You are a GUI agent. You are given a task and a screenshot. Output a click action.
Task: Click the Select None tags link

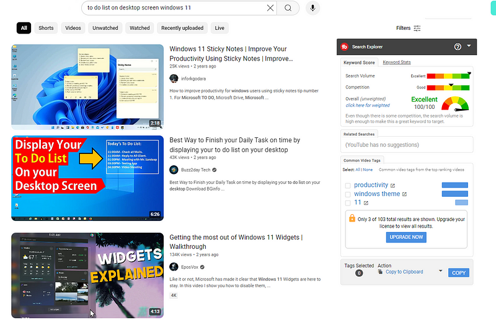(368, 170)
